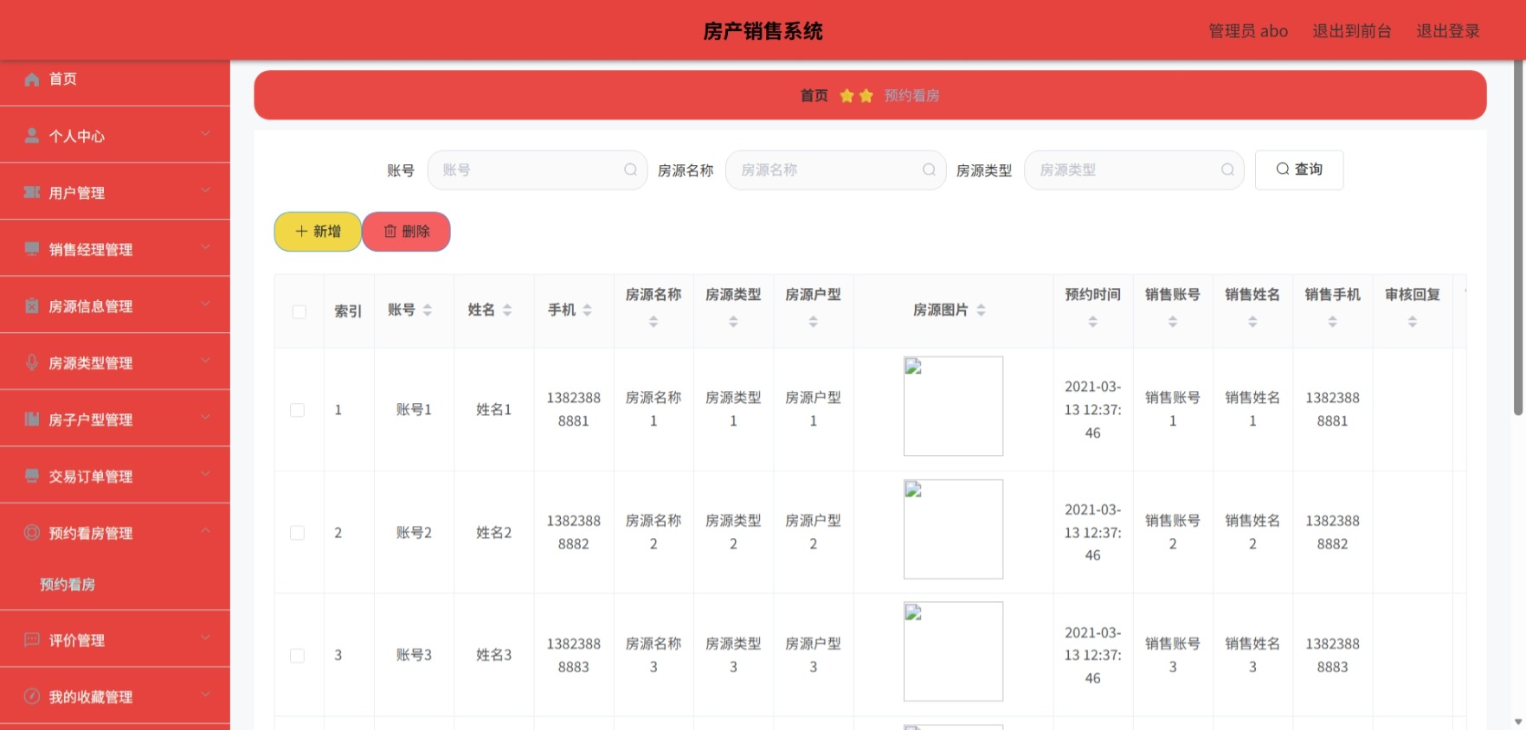Sort table by 销售手机 column arrows
Image resolution: width=1526 pixels, height=730 pixels.
click(x=1332, y=322)
